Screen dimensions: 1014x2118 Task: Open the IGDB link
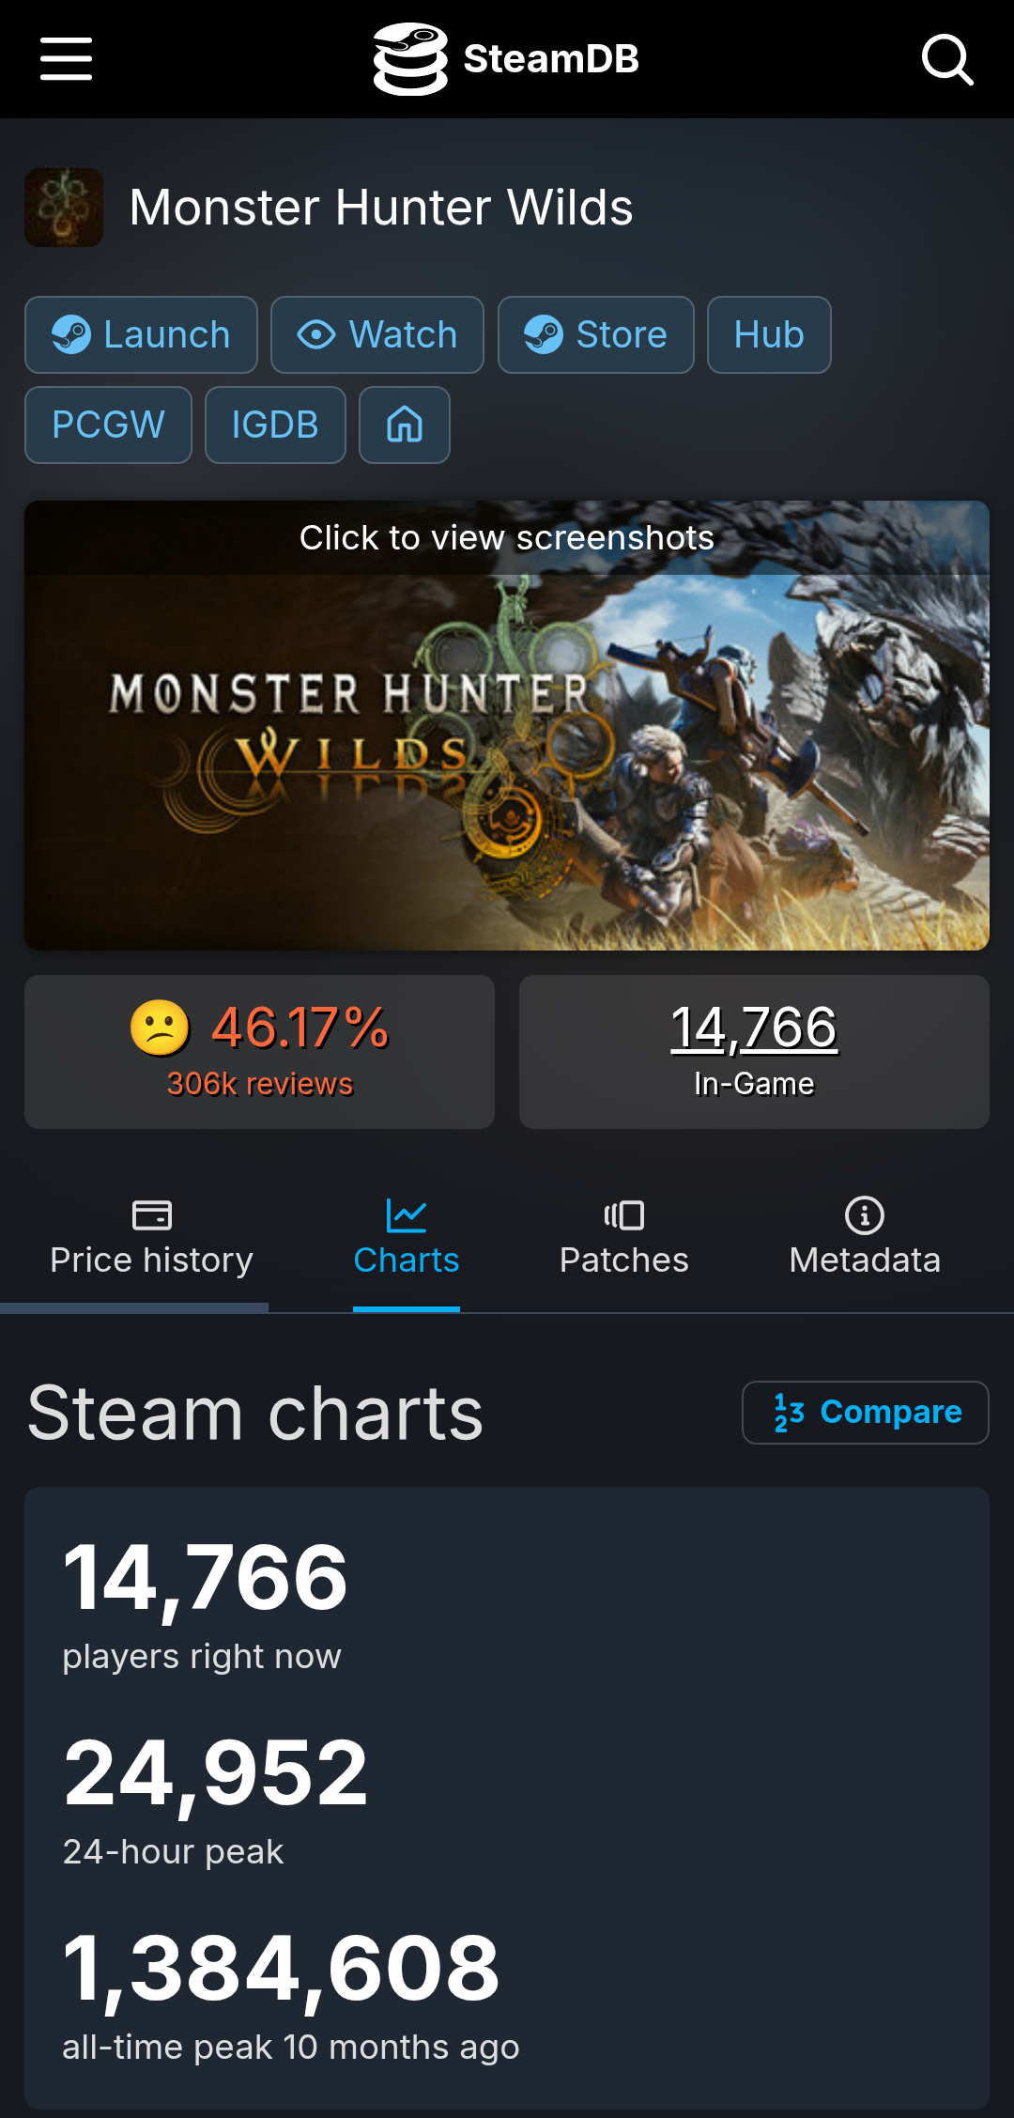pyautogui.click(x=275, y=425)
